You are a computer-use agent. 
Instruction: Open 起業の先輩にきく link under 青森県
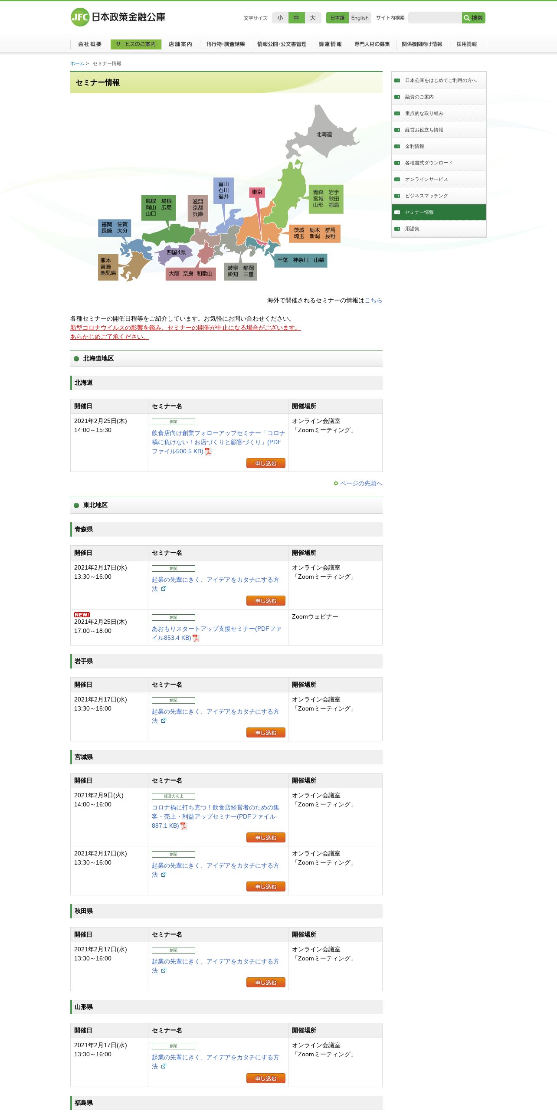pos(215,584)
